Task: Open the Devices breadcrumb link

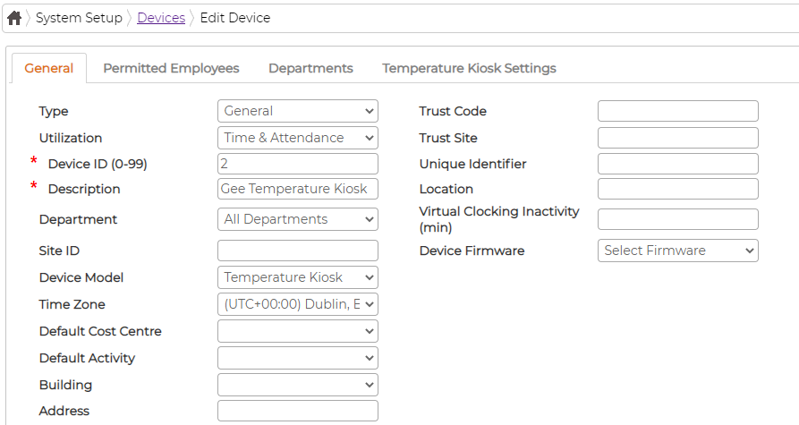Action: [161, 18]
